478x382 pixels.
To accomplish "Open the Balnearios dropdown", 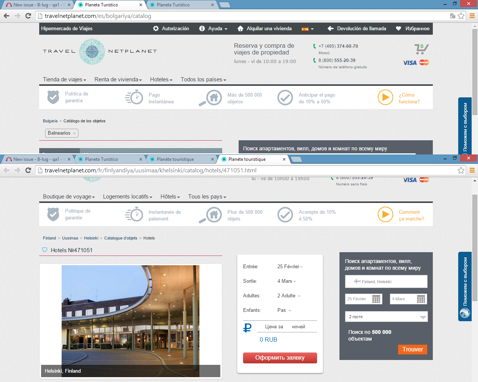I will click(x=62, y=133).
